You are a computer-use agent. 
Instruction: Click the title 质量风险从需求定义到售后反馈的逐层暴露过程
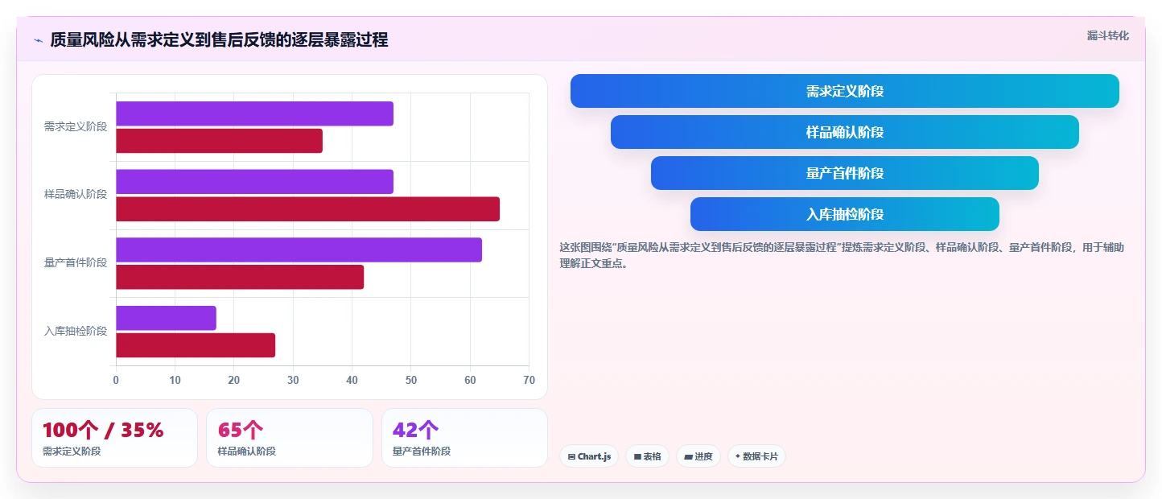pos(219,40)
